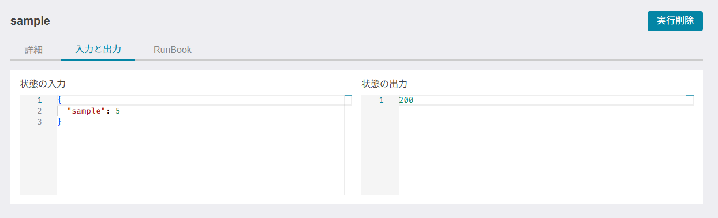Place cursor on opening brace in input JSON
Image resolution: width=718 pixels, height=218 pixels.
tap(59, 100)
